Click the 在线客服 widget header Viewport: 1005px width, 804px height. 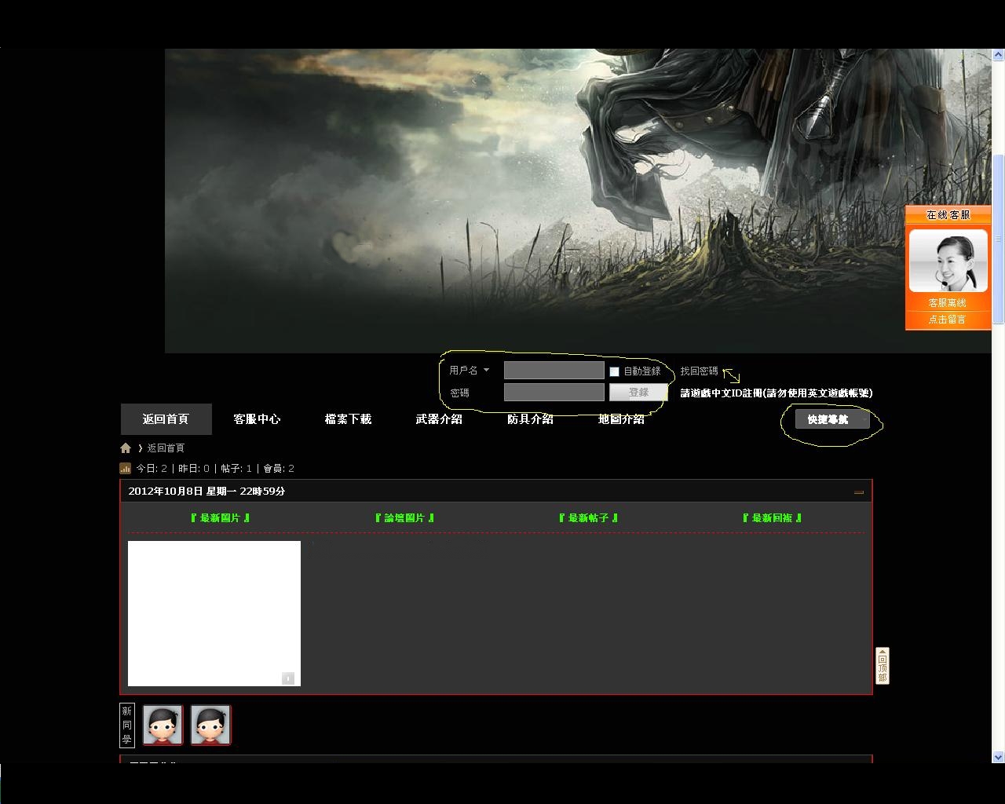tap(948, 215)
